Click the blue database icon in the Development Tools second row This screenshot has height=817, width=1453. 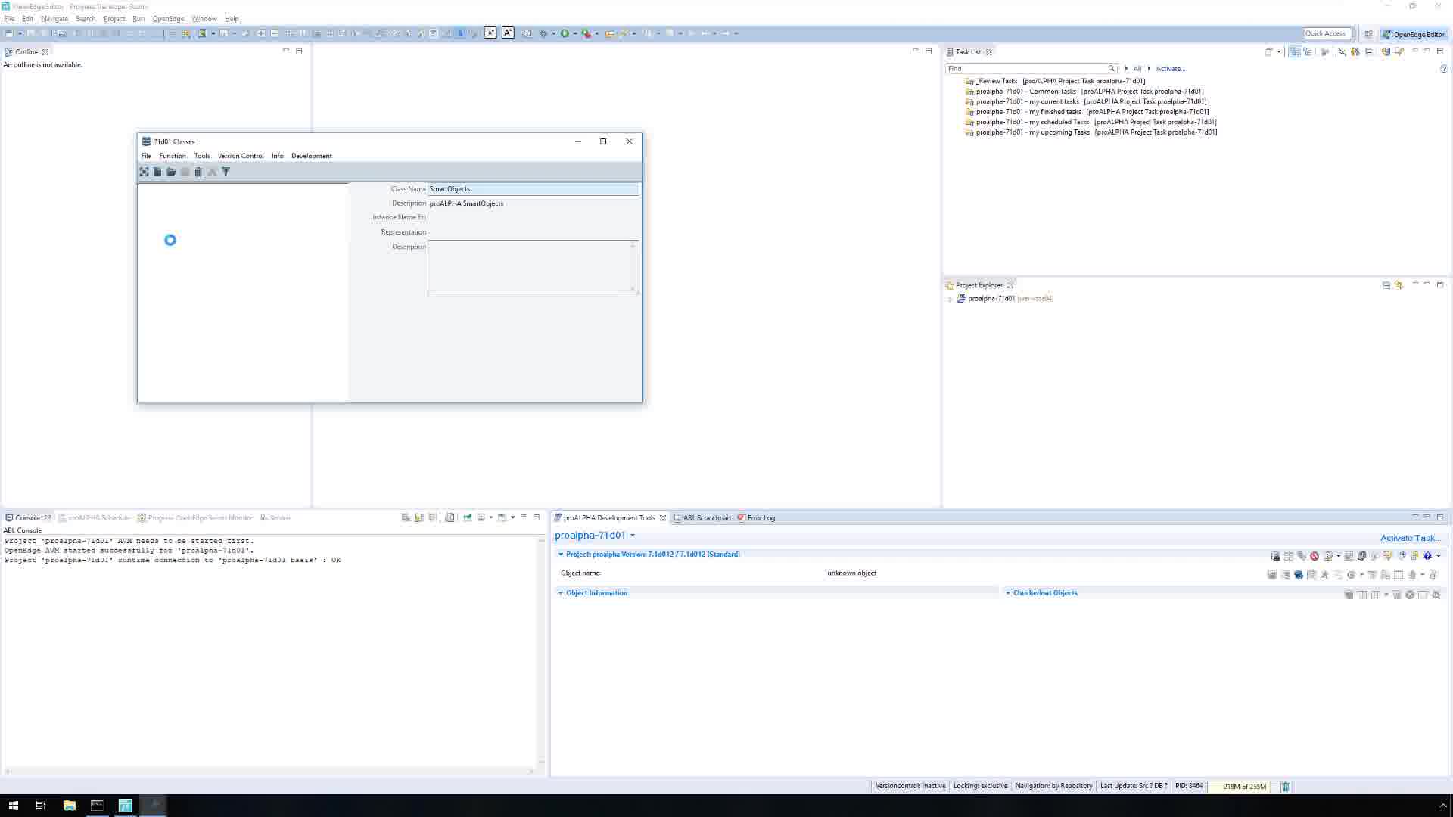point(1299,575)
